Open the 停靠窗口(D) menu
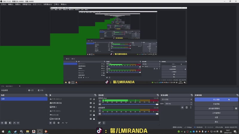The width and height of the screenshot is (239, 134). (27, 4)
